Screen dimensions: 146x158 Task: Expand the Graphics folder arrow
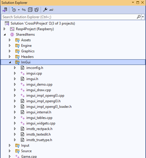click(10, 51)
